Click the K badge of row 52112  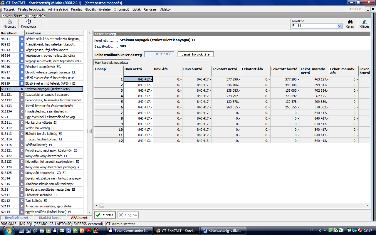point(21,201)
